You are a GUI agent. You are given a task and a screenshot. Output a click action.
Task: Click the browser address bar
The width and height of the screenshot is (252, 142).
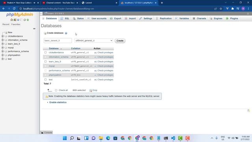coord(116,9)
